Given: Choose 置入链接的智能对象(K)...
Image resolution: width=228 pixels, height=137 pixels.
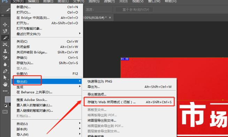Looking at the screenshot, I should pyautogui.click(x=47, y=111).
